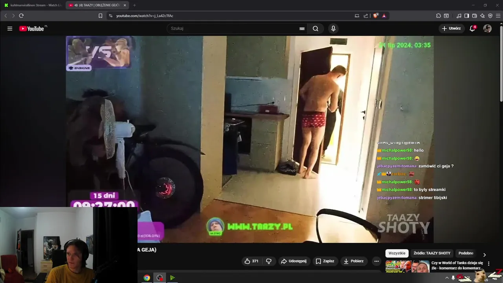The image size is (503, 283).
Task: Open site information icon in address bar
Action: click(x=110, y=16)
